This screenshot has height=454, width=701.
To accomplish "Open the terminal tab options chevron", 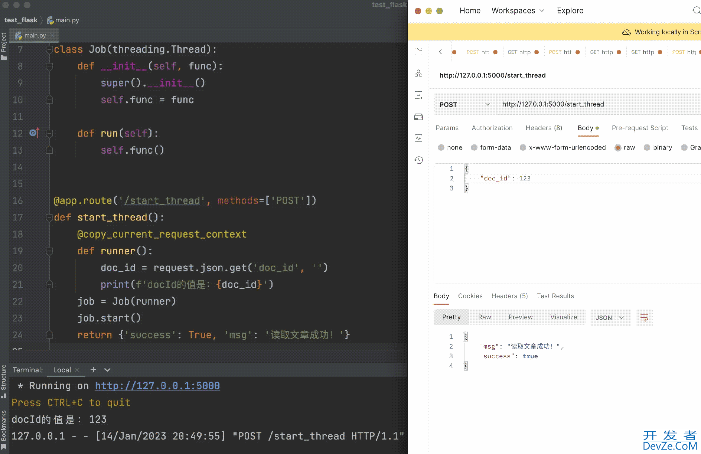I will (x=107, y=370).
